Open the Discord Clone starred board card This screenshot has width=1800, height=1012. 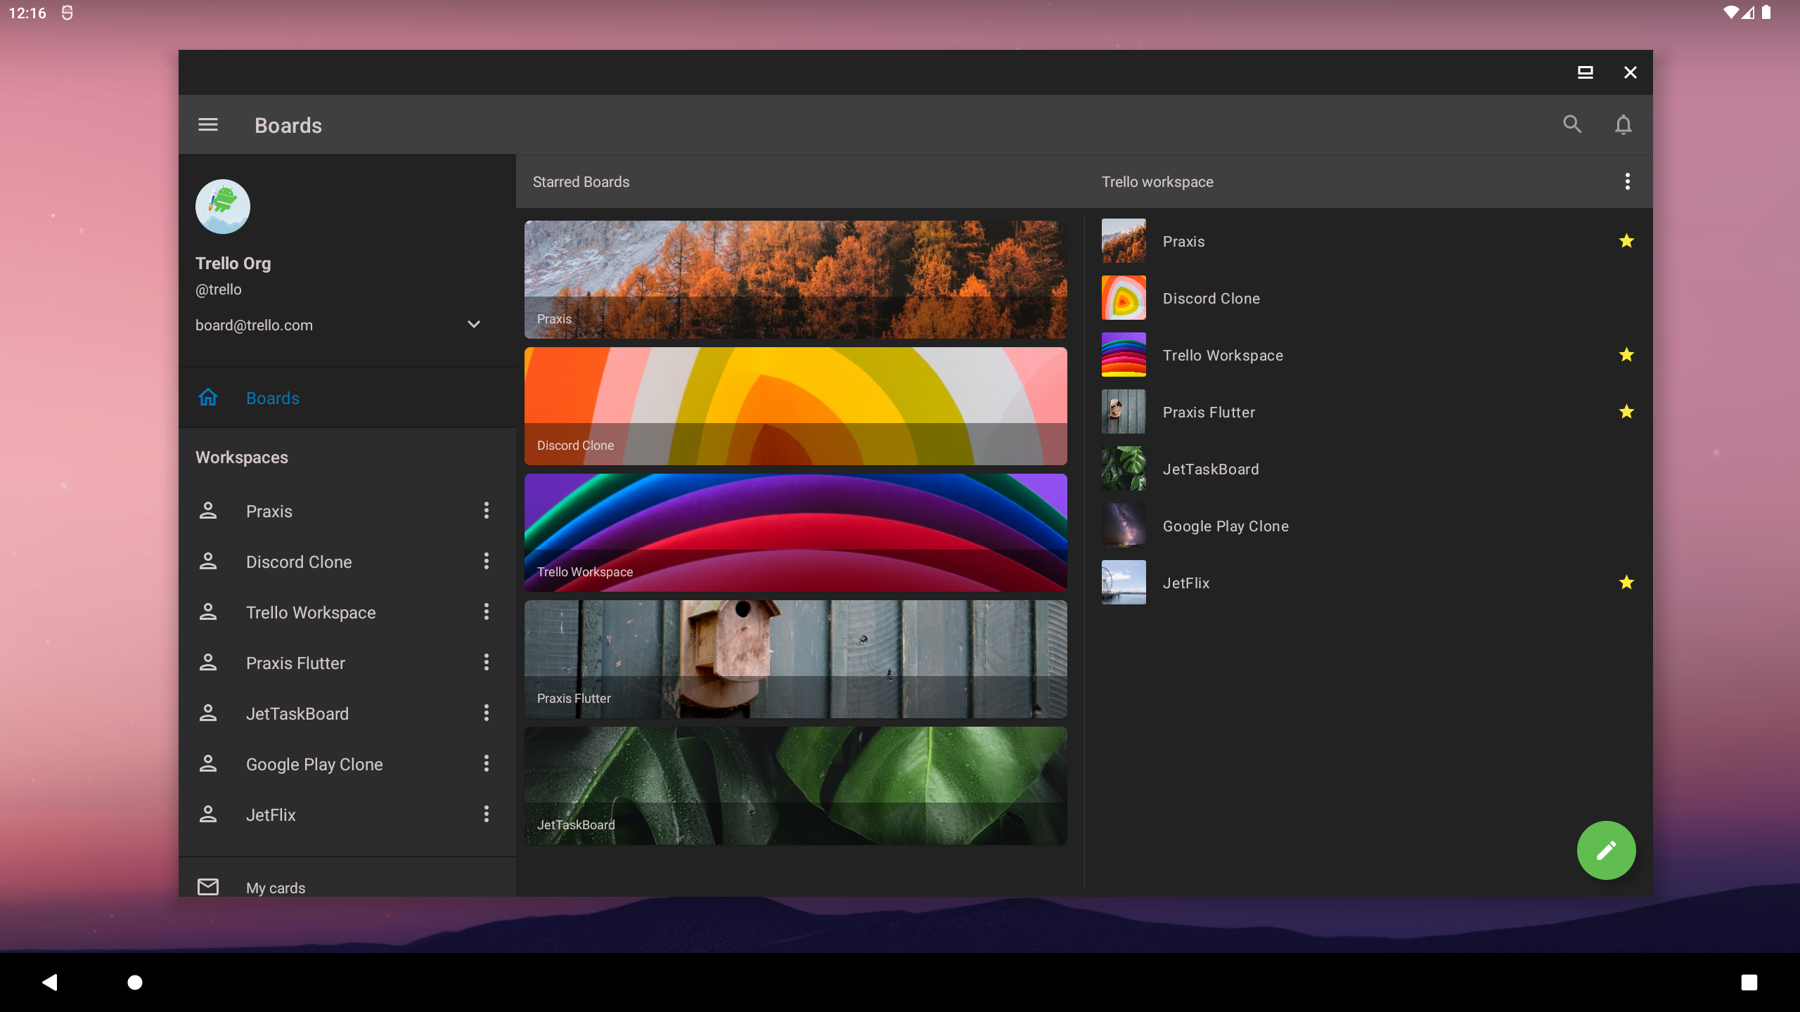(x=796, y=406)
